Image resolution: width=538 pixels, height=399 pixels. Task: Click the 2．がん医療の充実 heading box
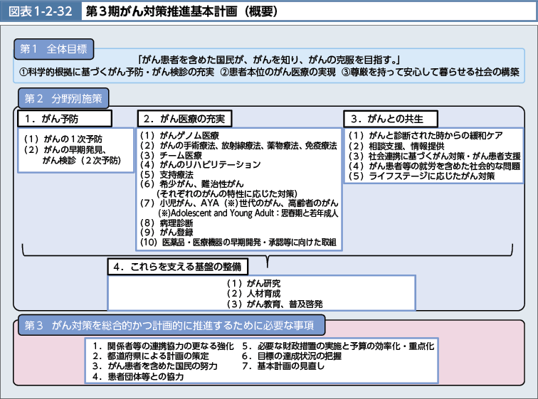pyautogui.click(x=185, y=118)
